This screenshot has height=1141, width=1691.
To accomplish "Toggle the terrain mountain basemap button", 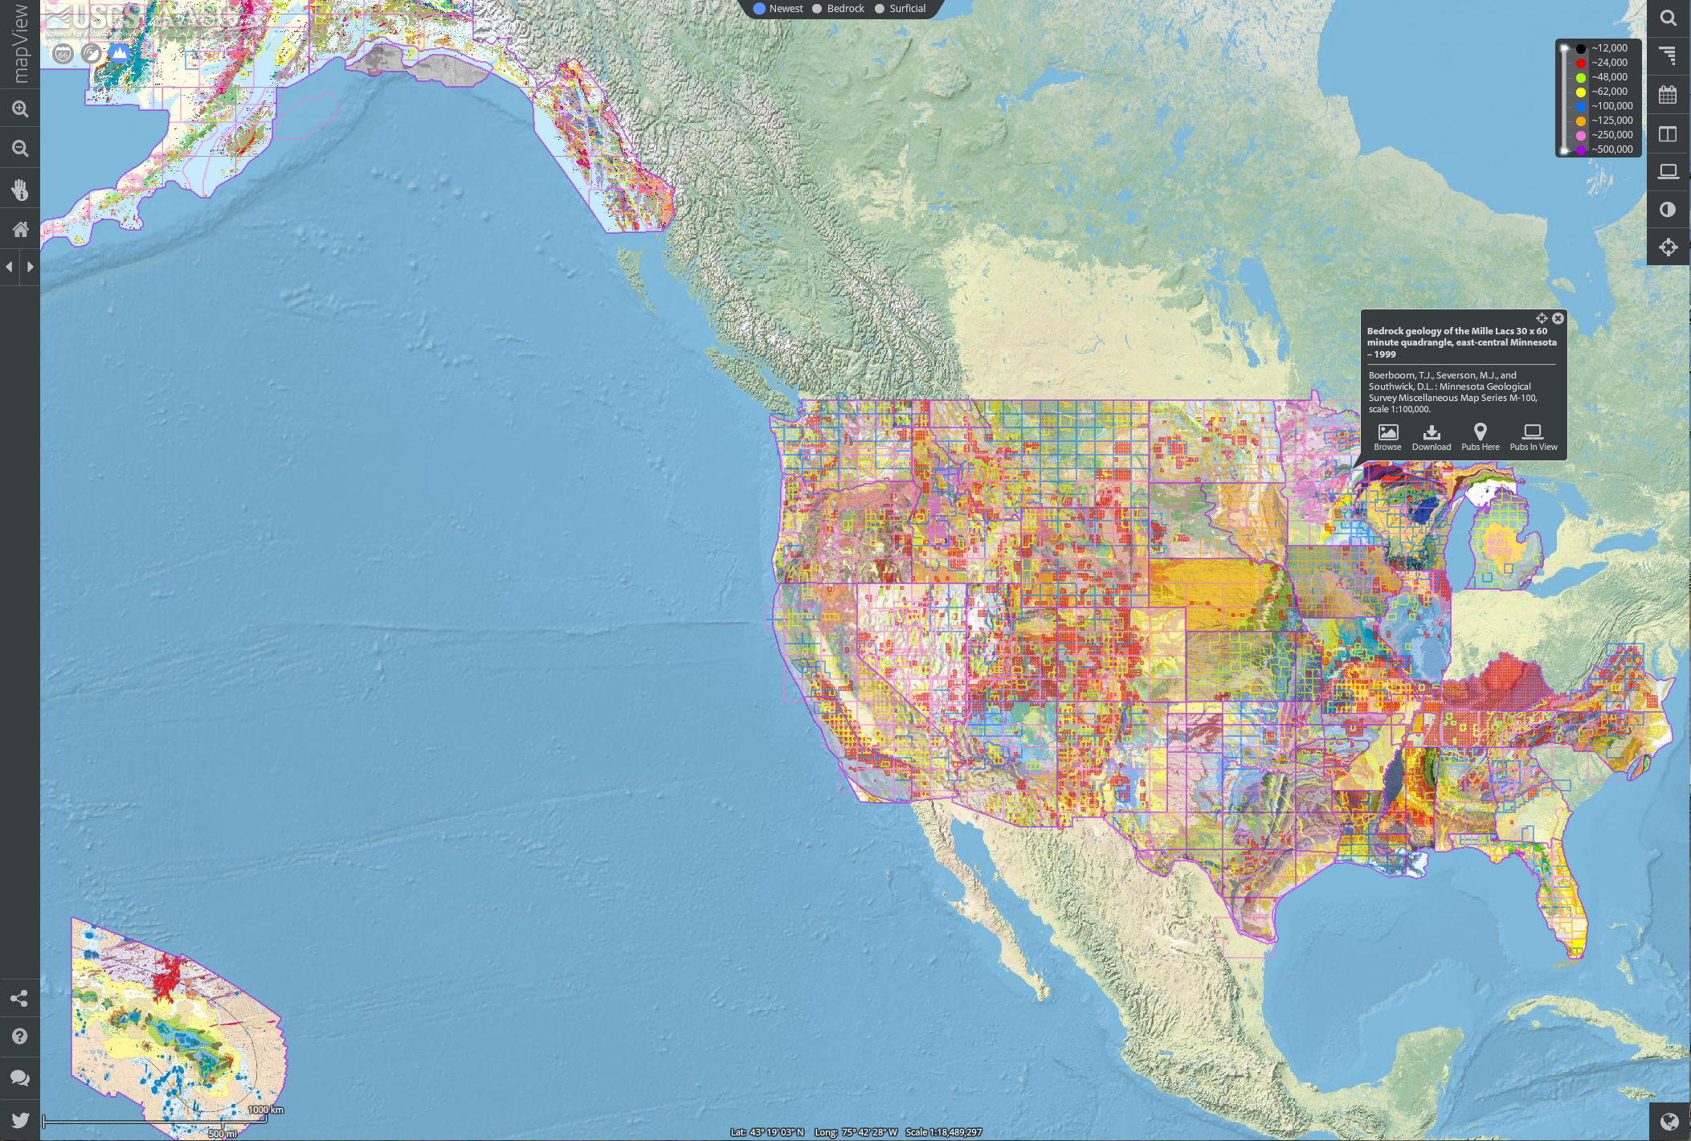I will (120, 54).
